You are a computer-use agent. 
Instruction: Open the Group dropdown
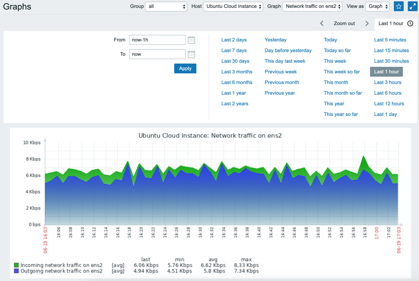(x=166, y=7)
